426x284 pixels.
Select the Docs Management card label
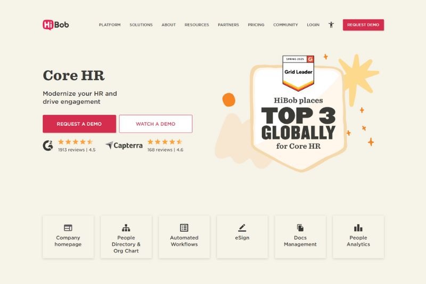coord(300,241)
